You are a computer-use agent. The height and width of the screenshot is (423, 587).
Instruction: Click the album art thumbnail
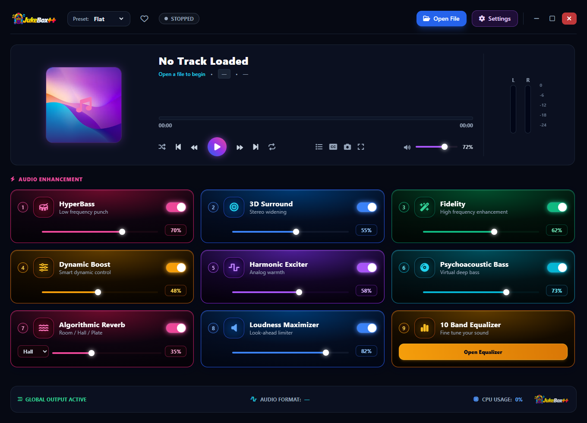[x=84, y=105]
